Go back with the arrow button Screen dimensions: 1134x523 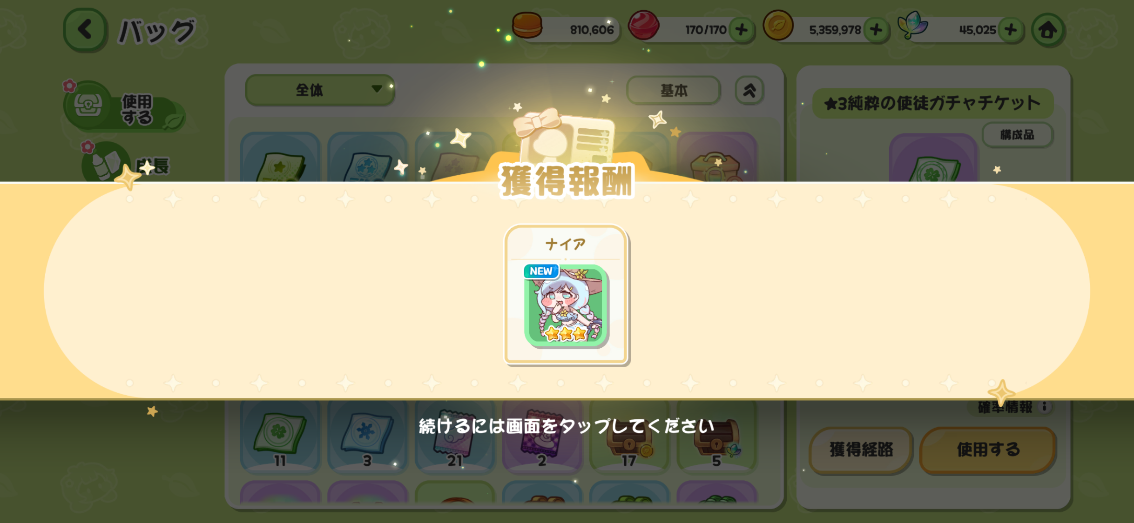coord(85,30)
